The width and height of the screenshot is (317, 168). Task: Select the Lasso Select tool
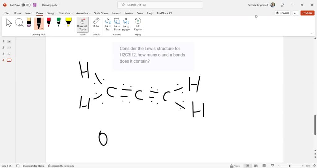(19, 23)
